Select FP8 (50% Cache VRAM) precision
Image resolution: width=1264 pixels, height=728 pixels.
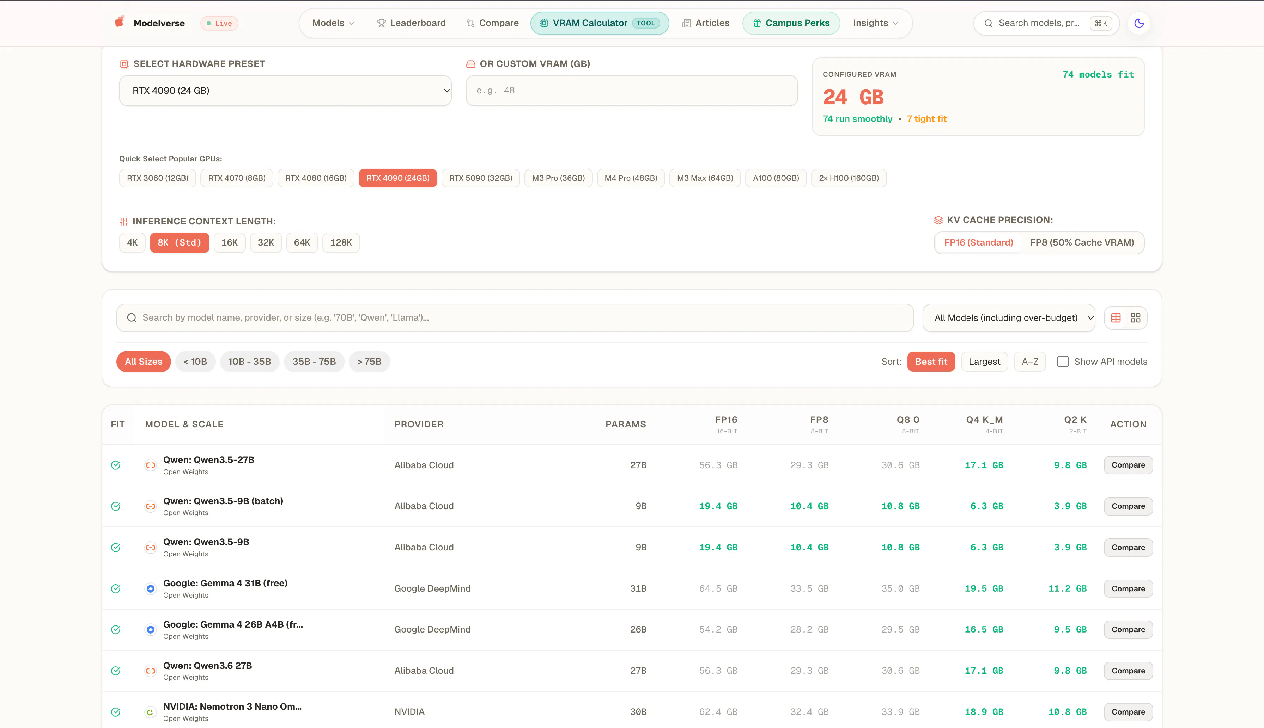(1082, 242)
